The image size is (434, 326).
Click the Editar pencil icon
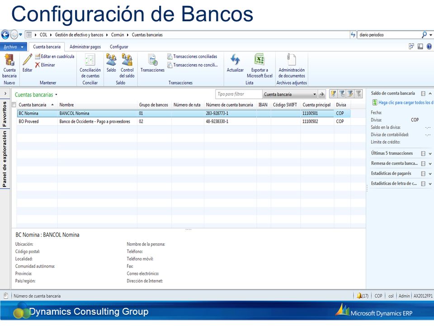(27, 60)
